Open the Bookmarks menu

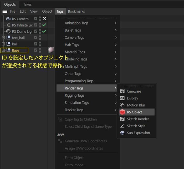point(76,11)
